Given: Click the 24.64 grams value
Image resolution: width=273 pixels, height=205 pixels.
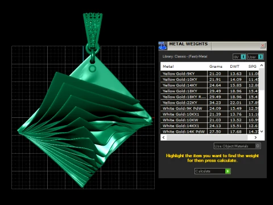Looking at the screenshot, I should point(215,85).
